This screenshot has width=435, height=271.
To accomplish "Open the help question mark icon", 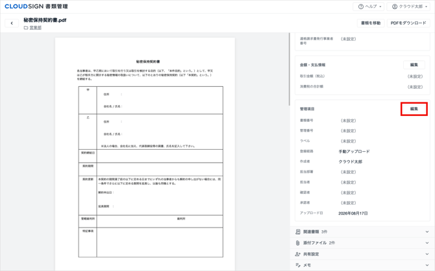I will coord(360,6).
